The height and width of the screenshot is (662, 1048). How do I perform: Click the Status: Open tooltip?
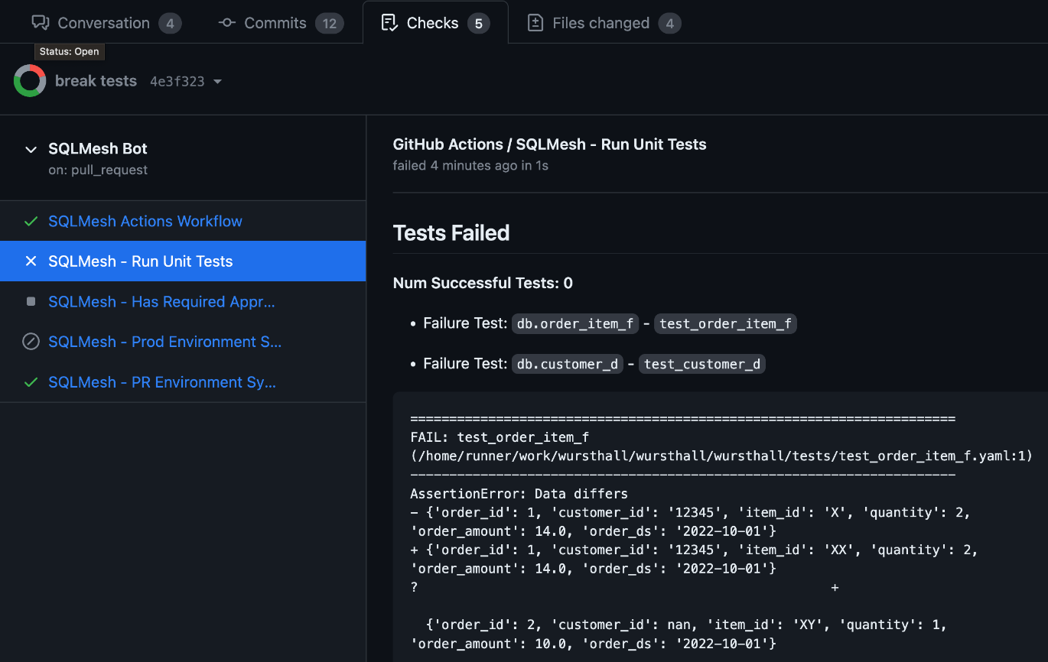pos(70,52)
